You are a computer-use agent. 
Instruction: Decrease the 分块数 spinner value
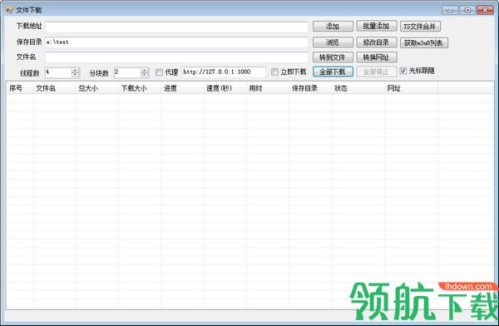tap(145, 75)
